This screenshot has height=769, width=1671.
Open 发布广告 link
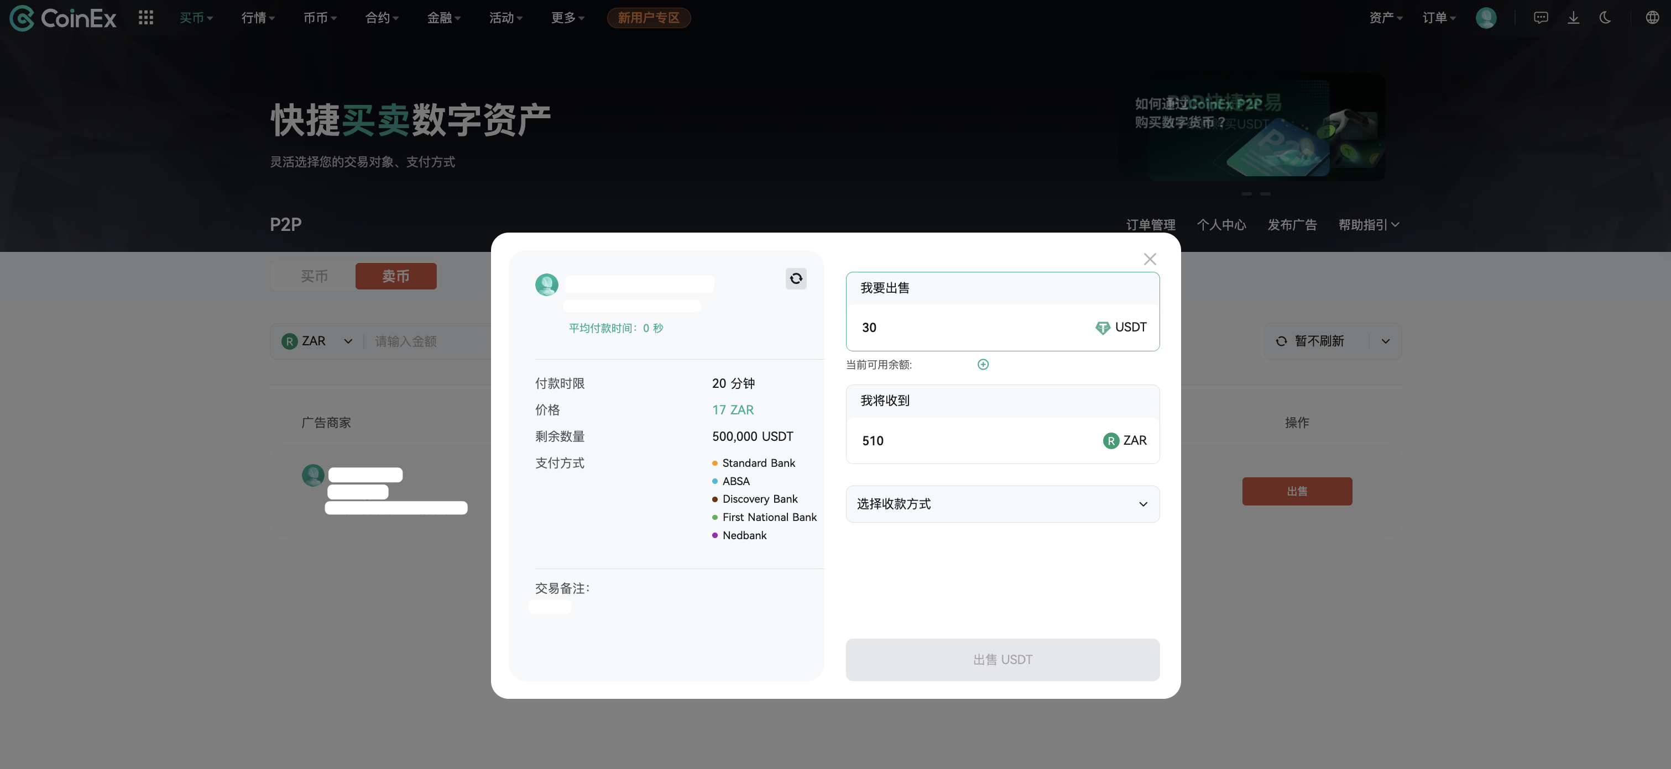pyautogui.click(x=1292, y=225)
